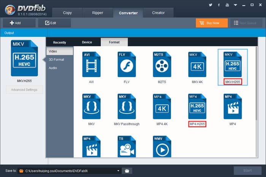The image size is (266, 177).
Task: Click the Buy Now button
Action: click(212, 23)
